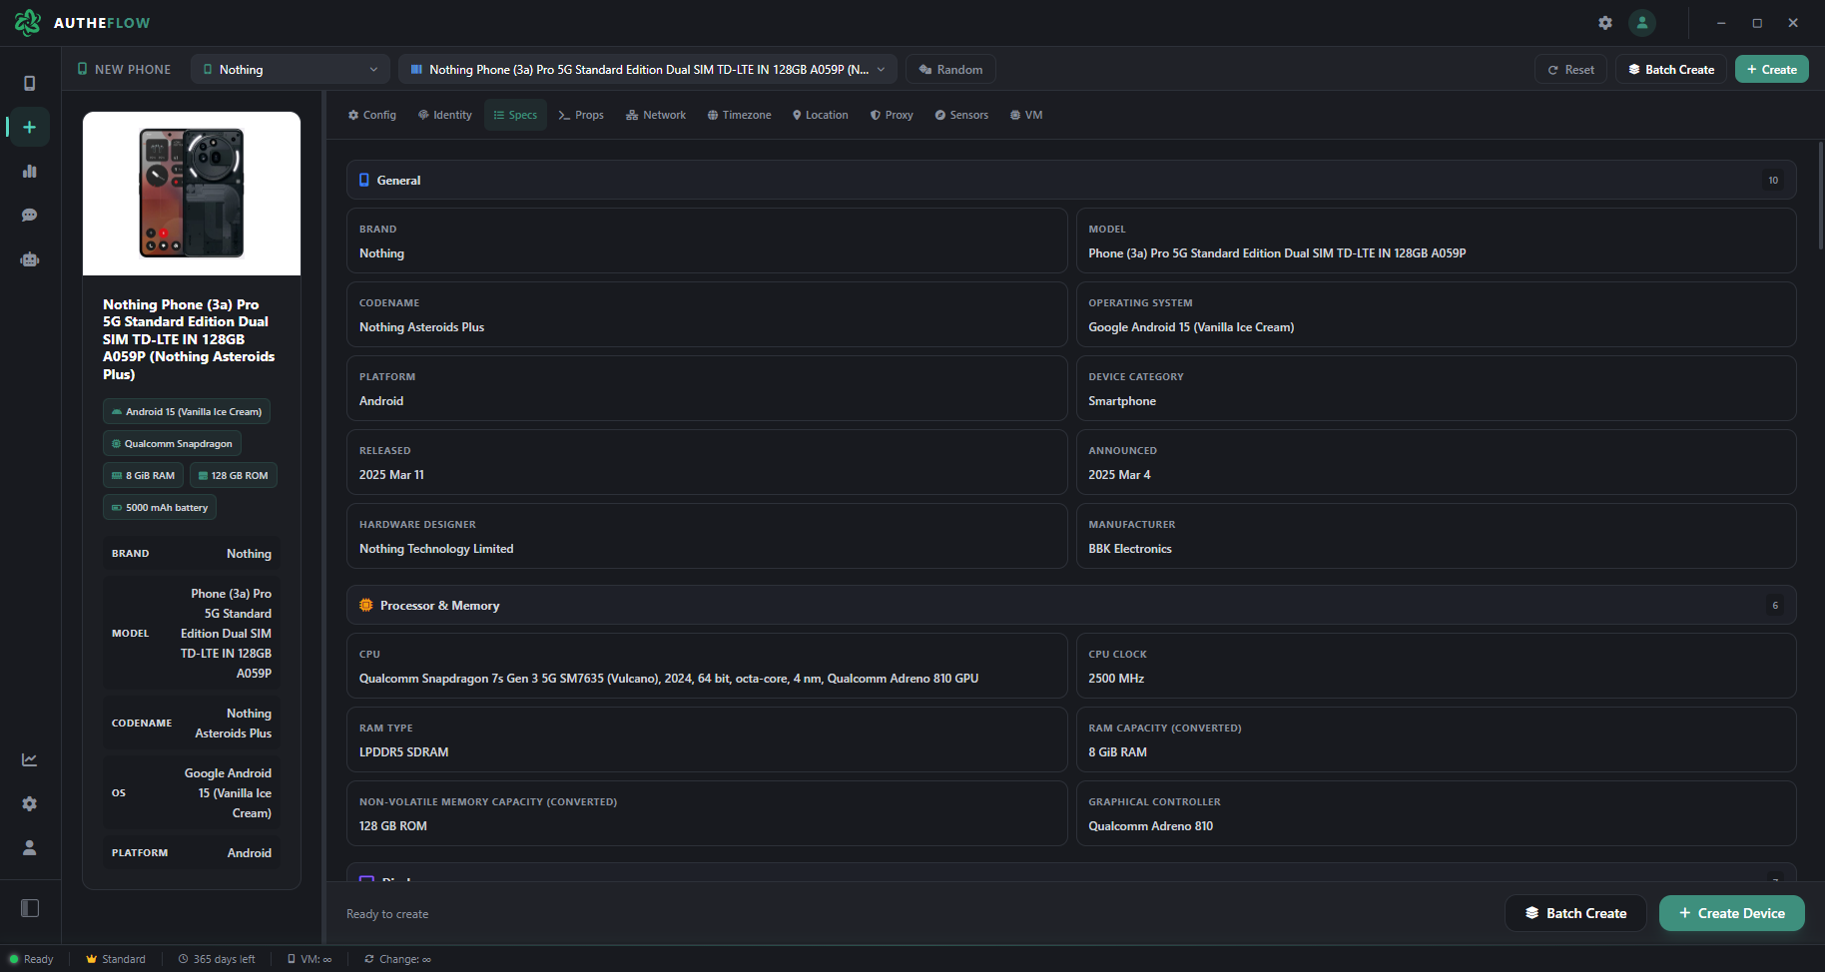Collapse the General section header
Screen dimensions: 1825x972
click(x=1071, y=181)
